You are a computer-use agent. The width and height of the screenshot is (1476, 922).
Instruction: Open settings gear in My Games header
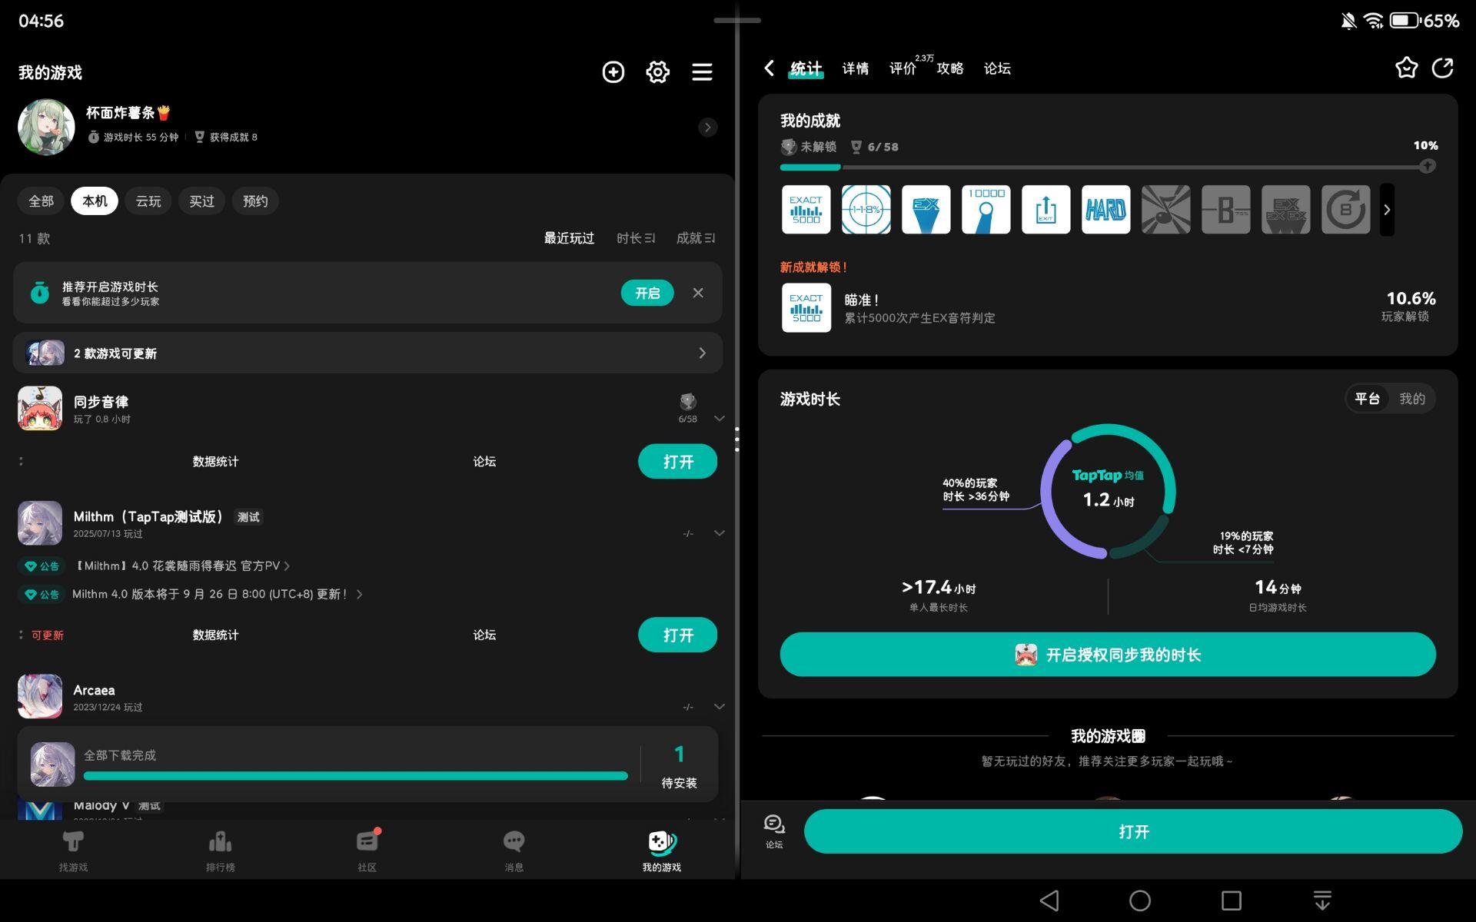[657, 72]
